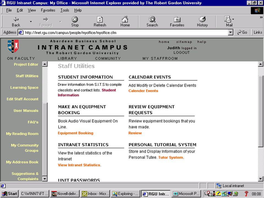Switch to Microsoft P taskbar window
The width and height of the screenshot is (264, 198).
click(x=186, y=194)
